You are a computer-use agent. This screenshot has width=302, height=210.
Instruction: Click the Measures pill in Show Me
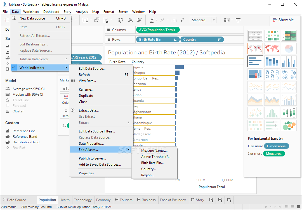[274, 154]
